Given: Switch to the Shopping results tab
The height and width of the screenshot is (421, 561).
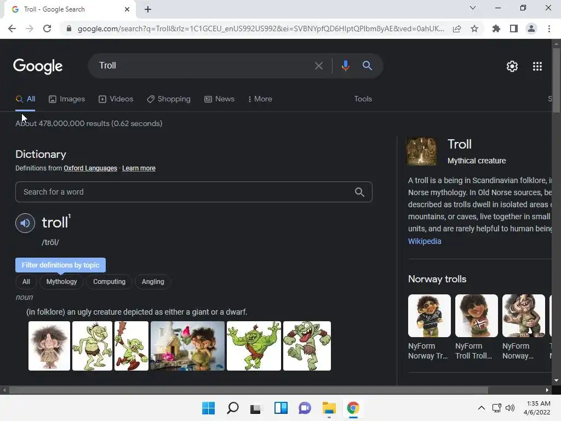Looking at the screenshot, I should (x=169, y=99).
